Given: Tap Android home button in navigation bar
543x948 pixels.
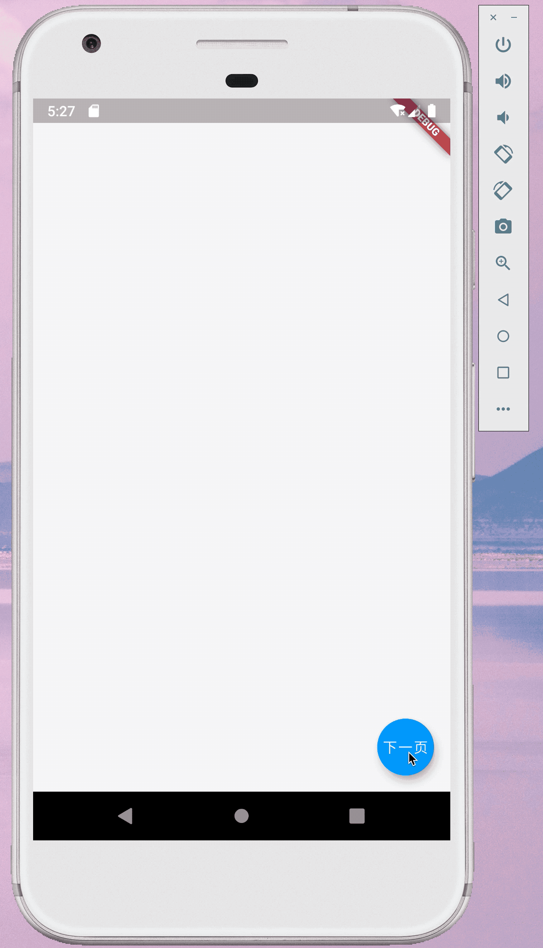Looking at the screenshot, I should (x=242, y=816).
